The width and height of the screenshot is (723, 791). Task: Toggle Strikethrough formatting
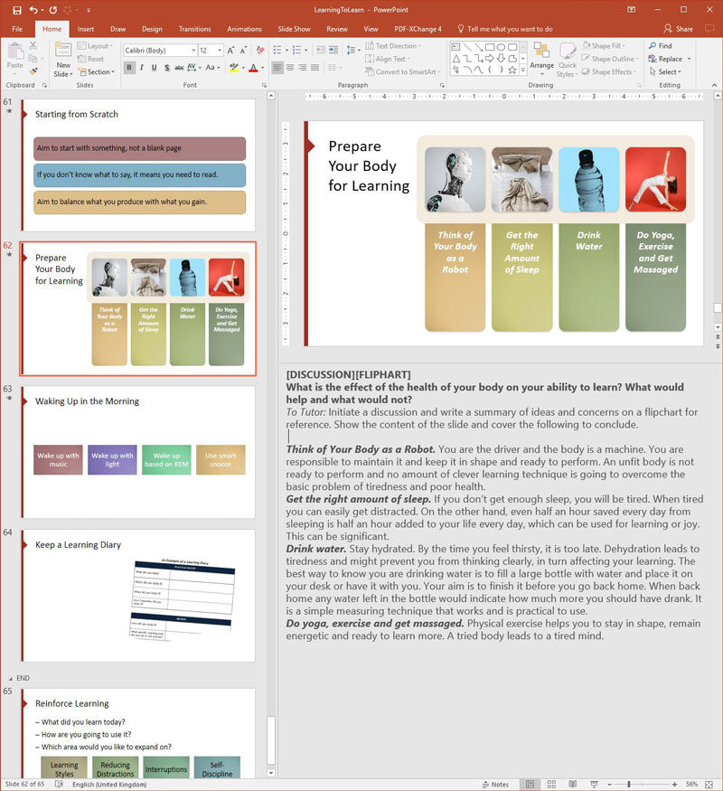click(179, 68)
